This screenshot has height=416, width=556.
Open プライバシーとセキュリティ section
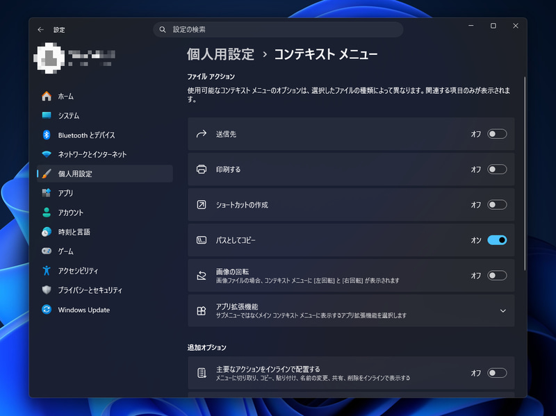(x=105, y=290)
